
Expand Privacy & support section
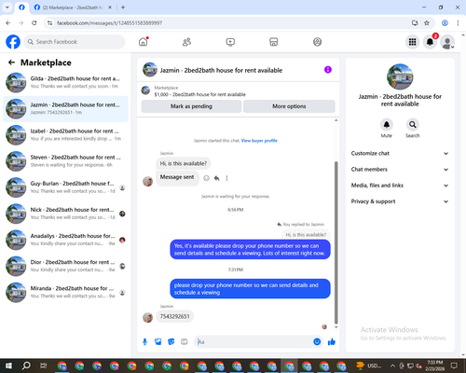point(400,201)
